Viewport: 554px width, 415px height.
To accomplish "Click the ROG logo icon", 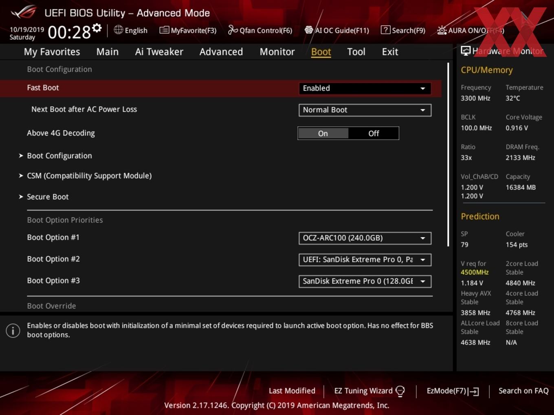I will [x=24, y=12].
